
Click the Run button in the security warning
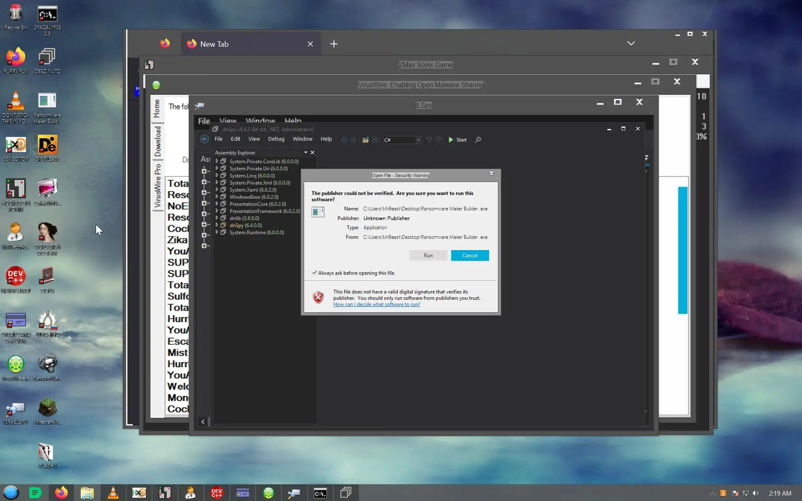pos(428,256)
